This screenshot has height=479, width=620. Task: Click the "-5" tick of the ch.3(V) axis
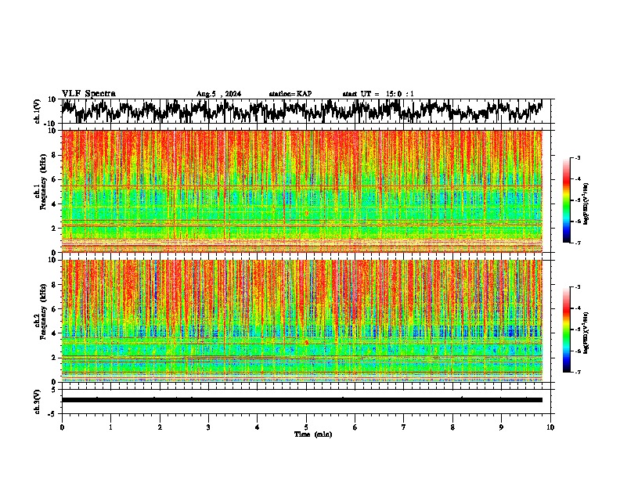(53, 414)
